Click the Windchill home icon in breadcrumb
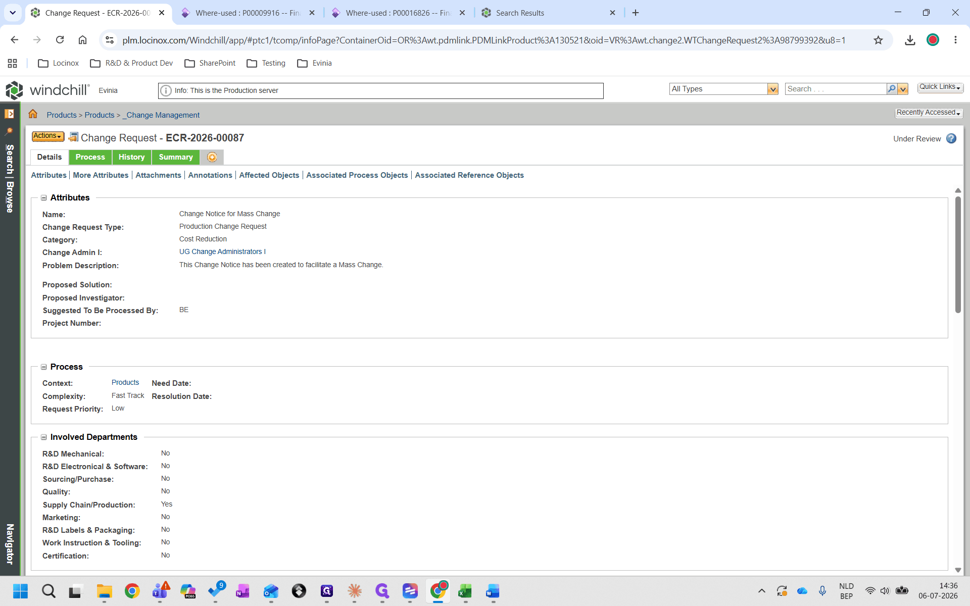This screenshot has width=970, height=606. (x=33, y=114)
